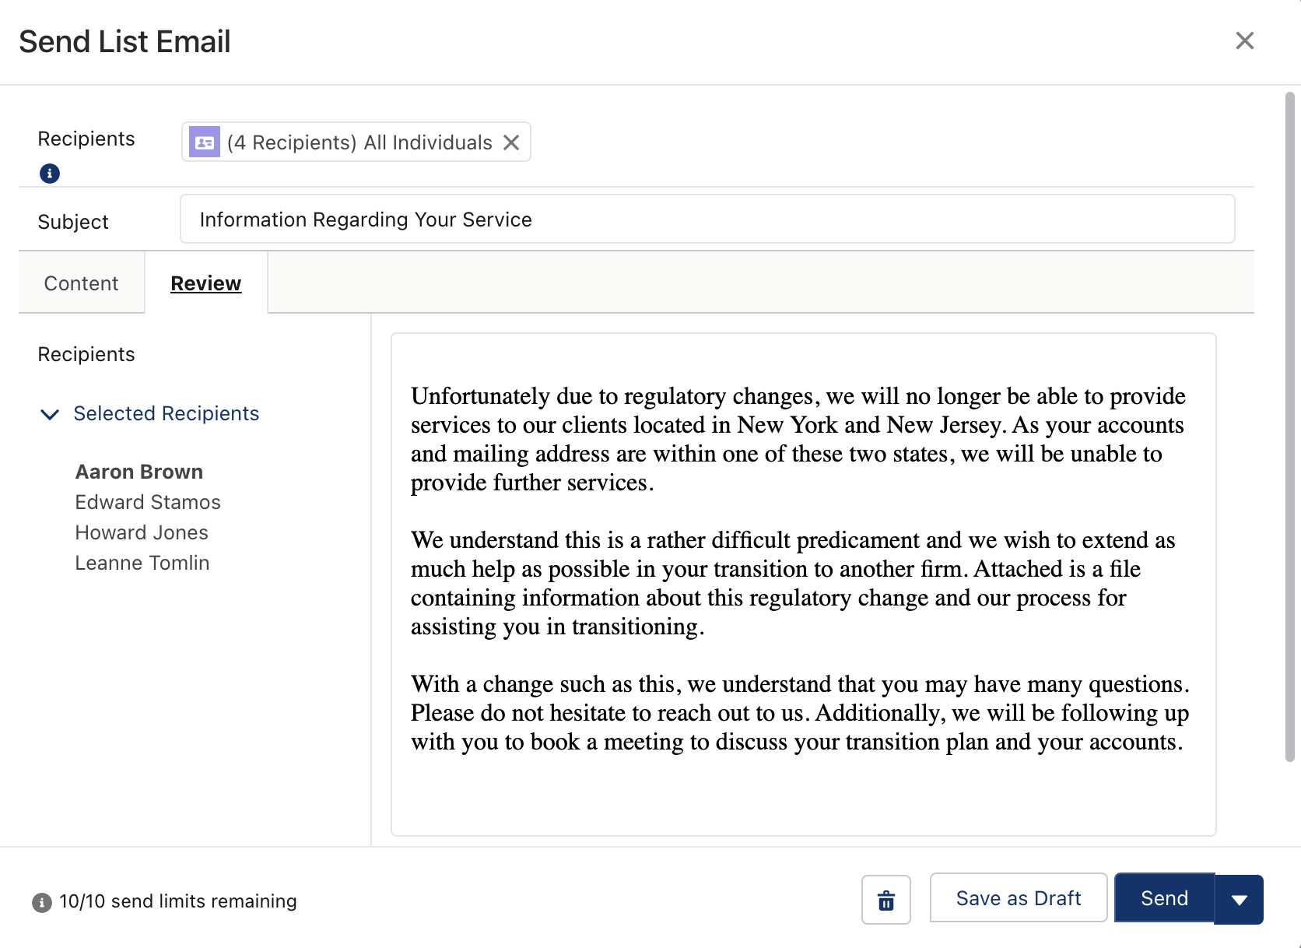This screenshot has width=1301, height=948.
Task: Open the Recipients info tooltip icon
Action: (50, 174)
